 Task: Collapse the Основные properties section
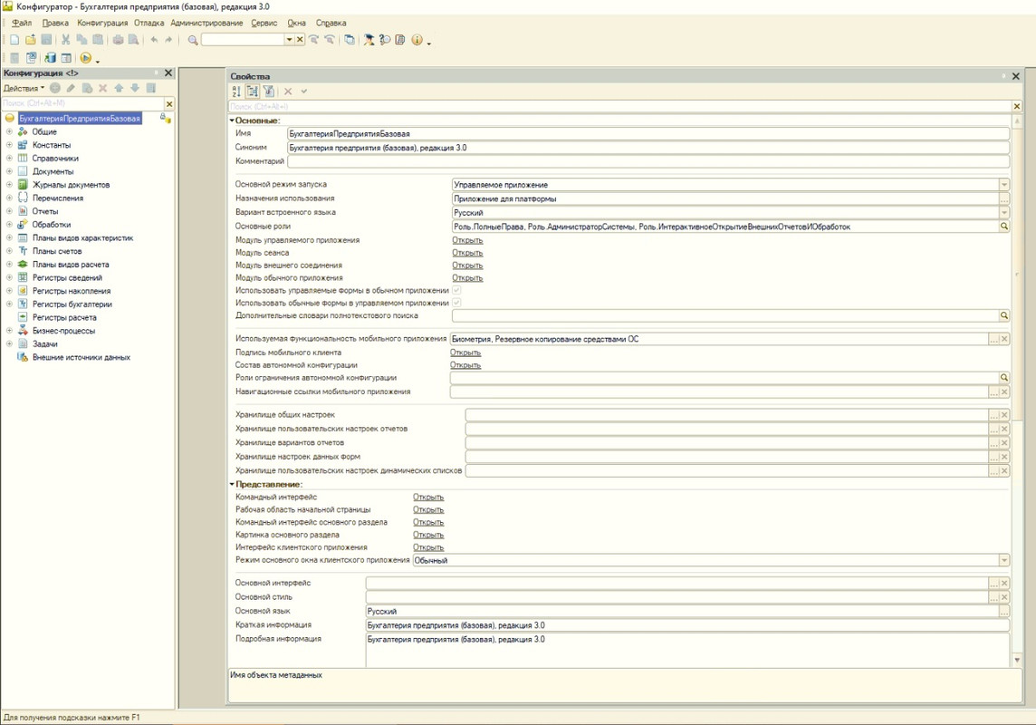click(232, 121)
